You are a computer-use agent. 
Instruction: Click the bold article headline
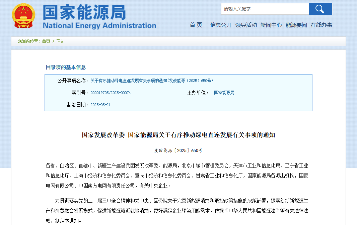pos(178,135)
